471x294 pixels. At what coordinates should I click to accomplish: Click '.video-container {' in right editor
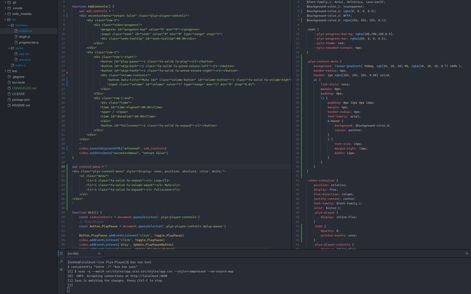pyautogui.click(x=322, y=181)
